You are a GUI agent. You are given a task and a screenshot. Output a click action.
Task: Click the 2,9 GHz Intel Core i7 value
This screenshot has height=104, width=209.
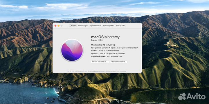click(120, 48)
